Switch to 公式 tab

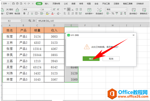66,4
